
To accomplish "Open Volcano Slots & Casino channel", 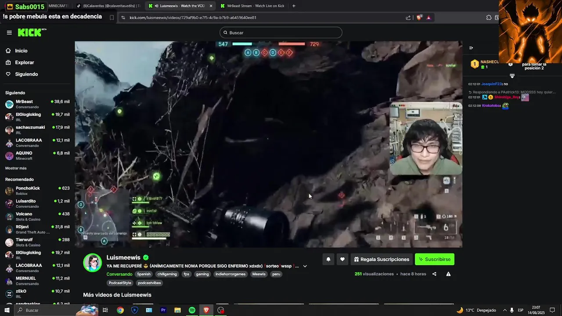I will [37, 216].
